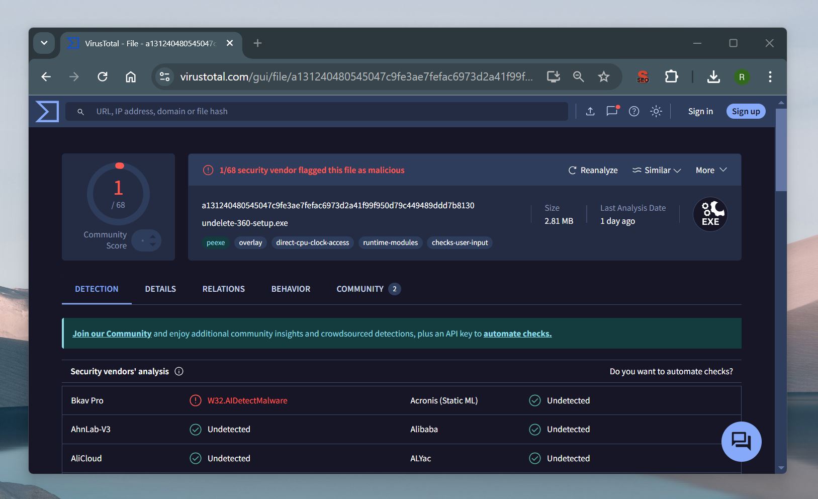Image resolution: width=818 pixels, height=499 pixels.
Task: Click Do you want to automate checks
Action: click(x=671, y=371)
